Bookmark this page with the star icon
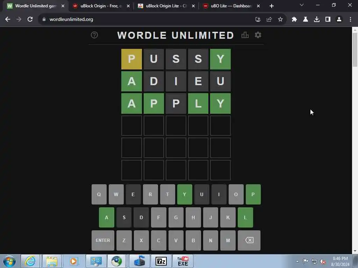The width and height of the screenshot is (358, 268). [280, 20]
